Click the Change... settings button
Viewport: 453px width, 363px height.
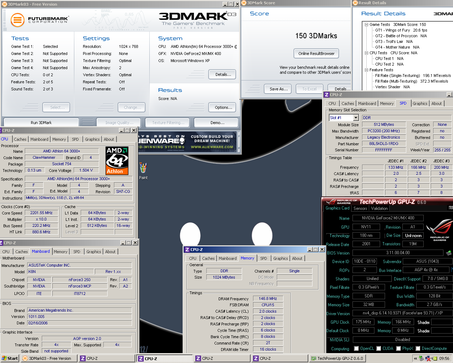(x=132, y=107)
